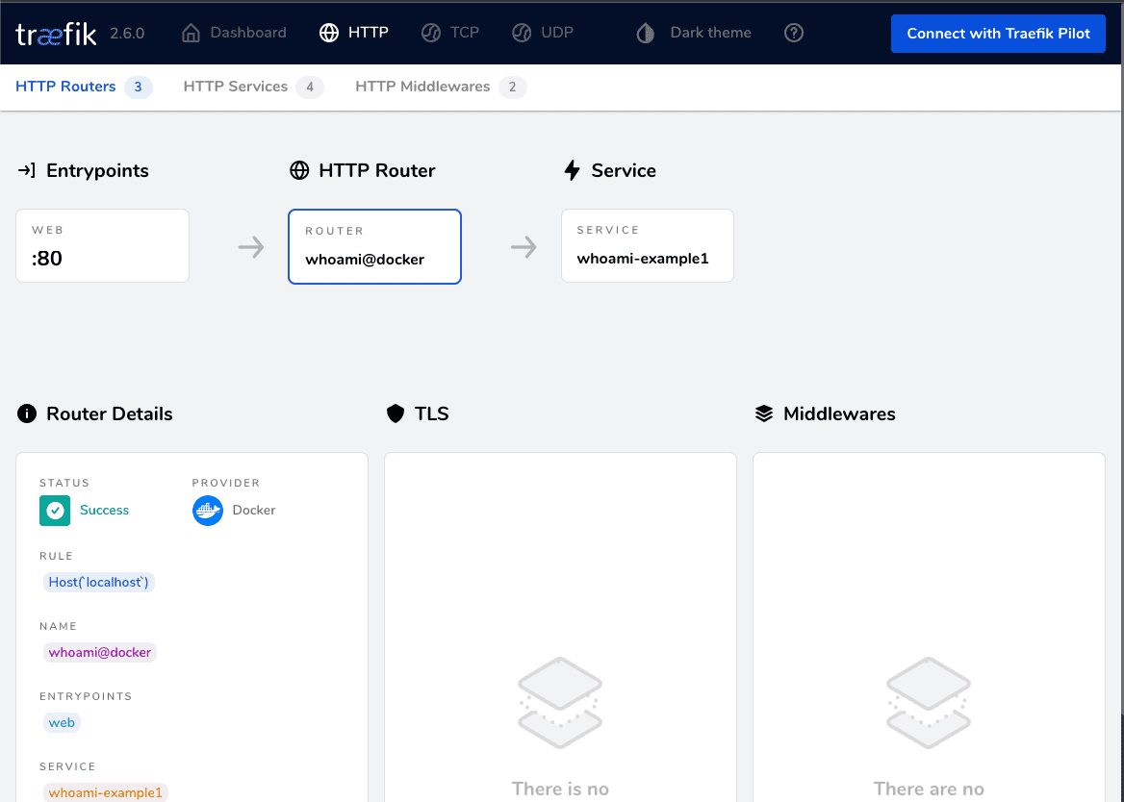Click the info icon beside Router Details

click(x=26, y=414)
